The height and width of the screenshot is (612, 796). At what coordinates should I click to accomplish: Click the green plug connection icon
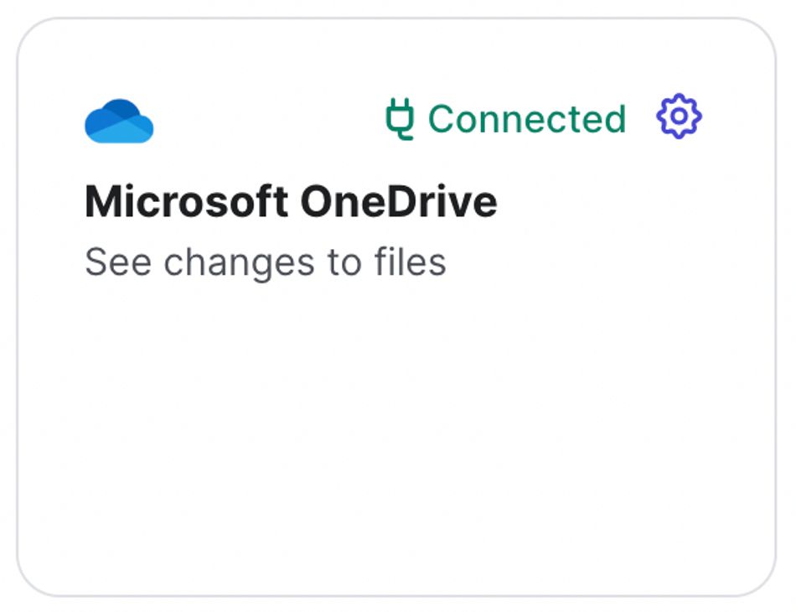(x=400, y=119)
